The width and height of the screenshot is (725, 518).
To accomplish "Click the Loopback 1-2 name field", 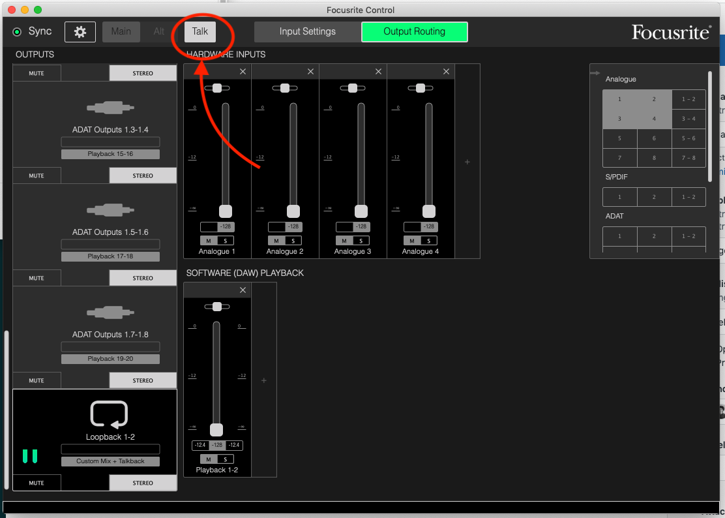I will pos(110,449).
